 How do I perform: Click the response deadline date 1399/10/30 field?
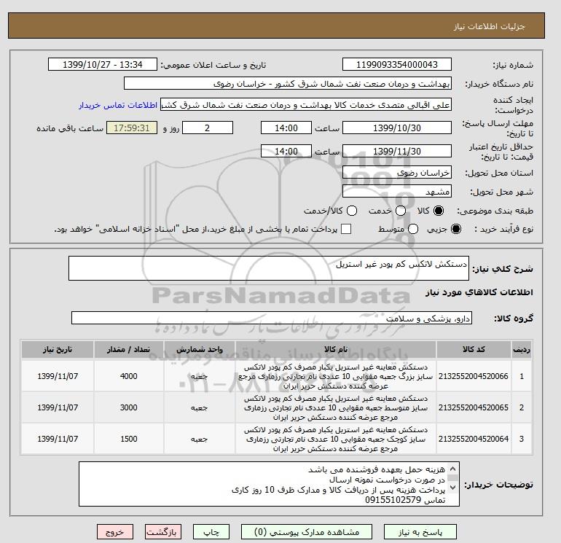point(397,128)
